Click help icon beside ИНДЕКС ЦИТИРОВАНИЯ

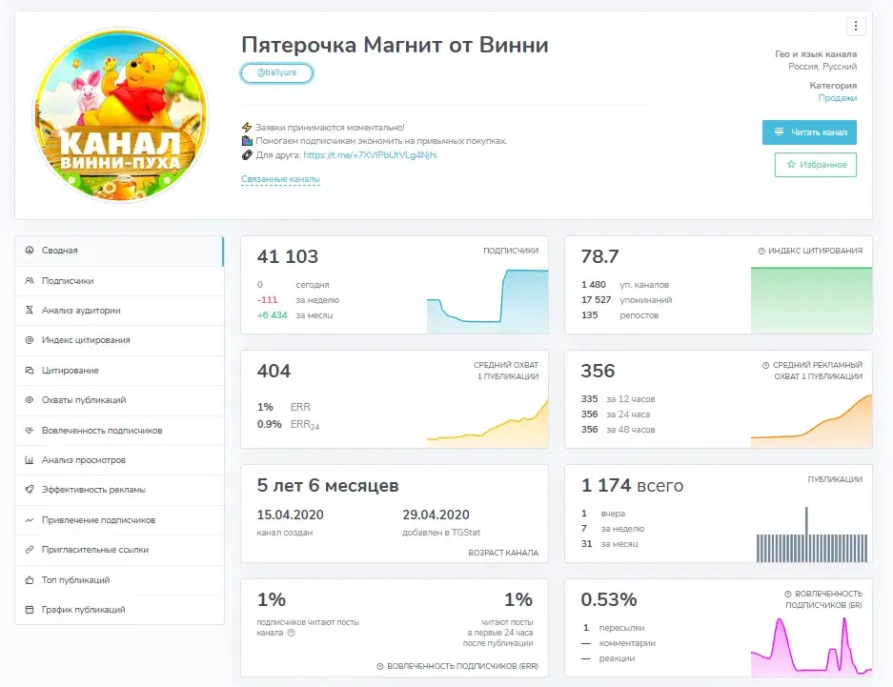point(761,251)
